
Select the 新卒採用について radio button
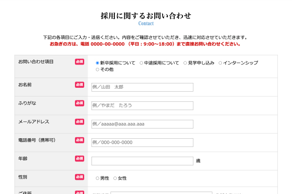pyautogui.click(x=97, y=63)
